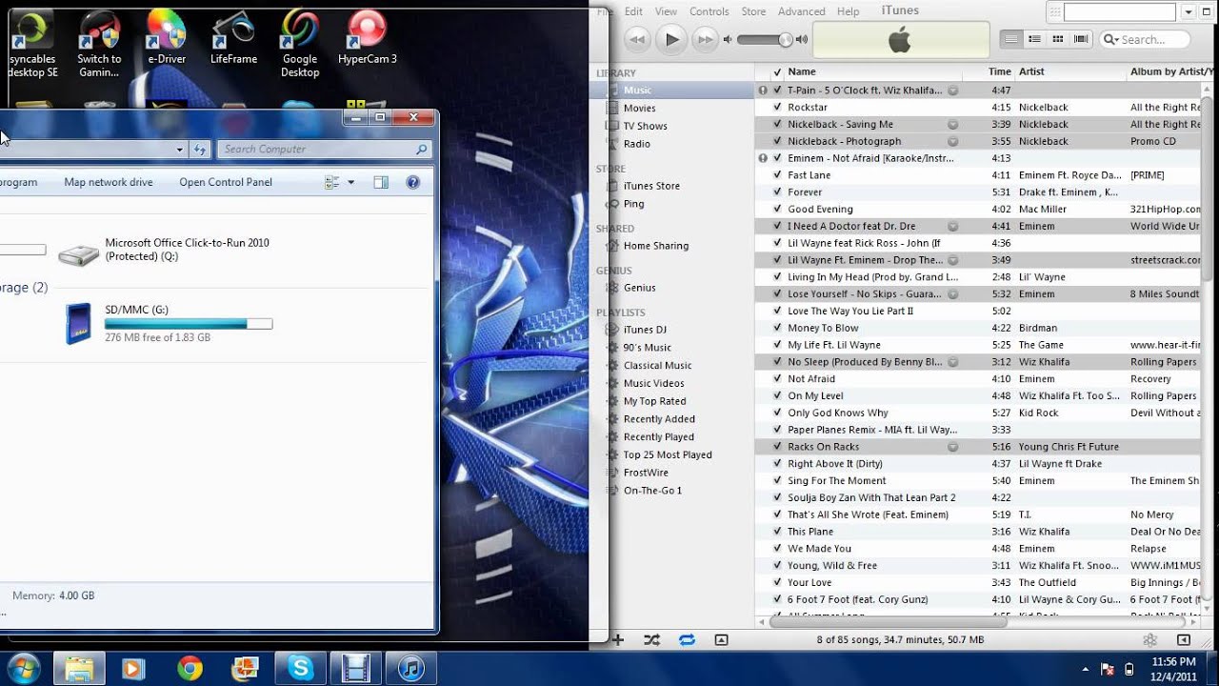Open Skype from the taskbar
This screenshot has height=686, width=1219.
[x=301, y=669]
